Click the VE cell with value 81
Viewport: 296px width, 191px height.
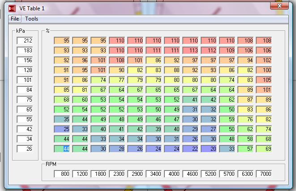80,90
